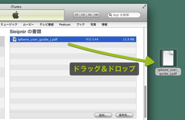Click PDF file icon in document list
The image size is (185, 120).
[x=14, y=39]
